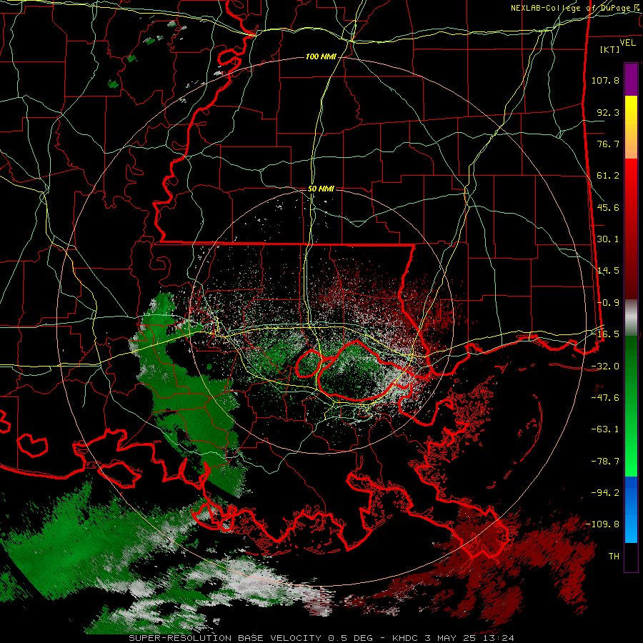Viewport: 643px width, 643px height.
Task: Select the 14.5 value on velocity scale
Action: (x=608, y=271)
